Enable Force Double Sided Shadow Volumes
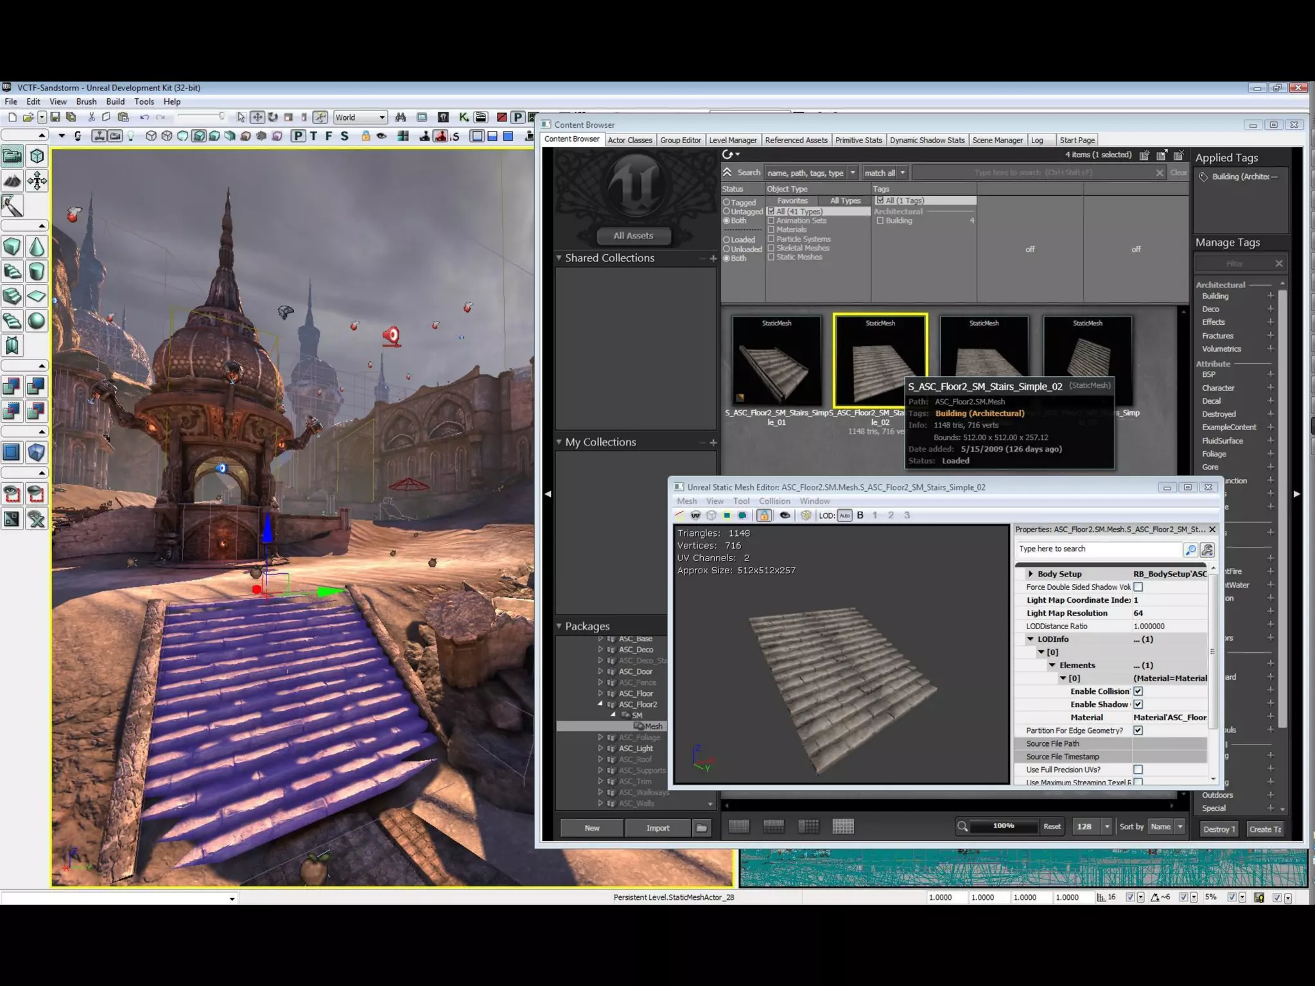The height and width of the screenshot is (986, 1315). point(1138,587)
